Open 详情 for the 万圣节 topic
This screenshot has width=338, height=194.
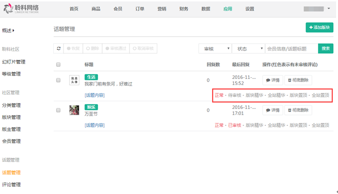click(x=272, y=110)
